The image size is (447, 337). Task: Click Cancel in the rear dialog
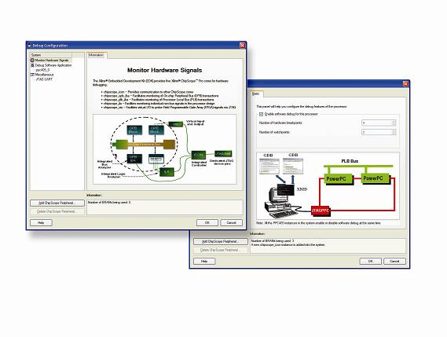tap(394, 261)
